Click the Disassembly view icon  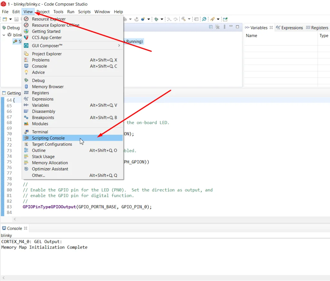[26, 111]
